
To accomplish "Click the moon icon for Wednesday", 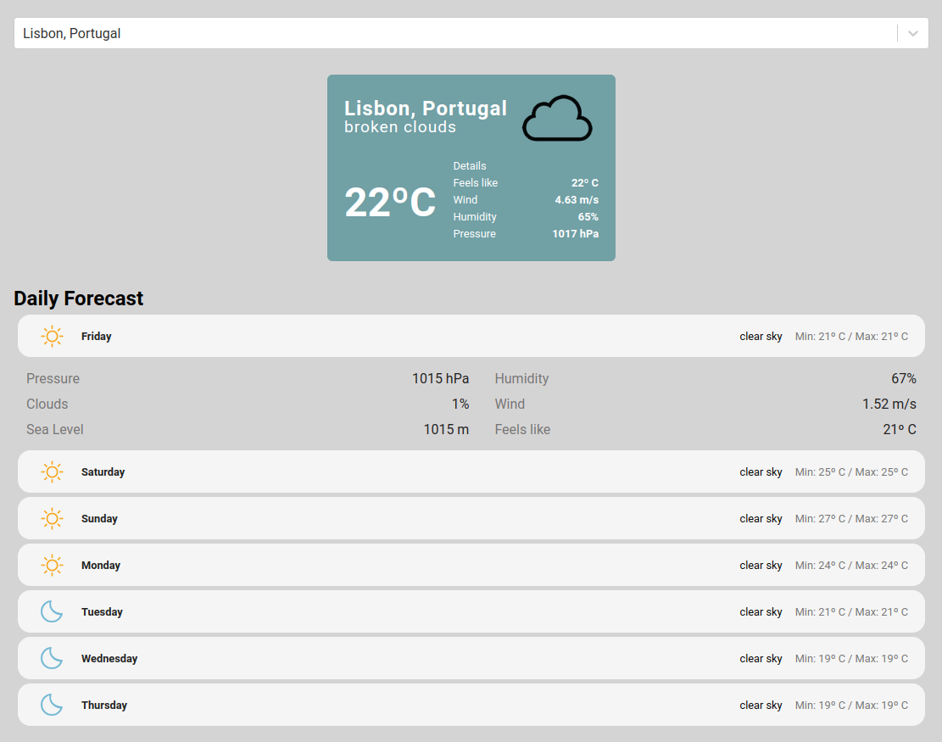I will (53, 659).
